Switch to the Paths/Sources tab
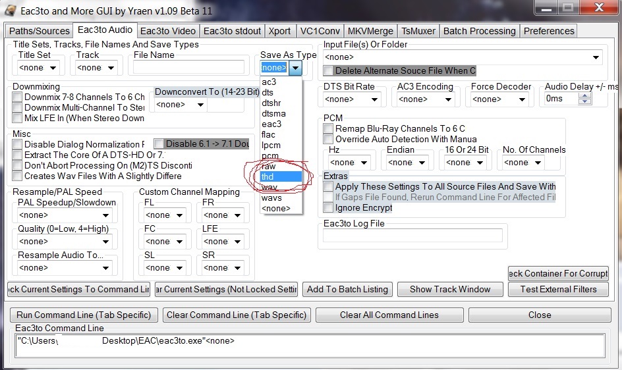 [x=40, y=31]
